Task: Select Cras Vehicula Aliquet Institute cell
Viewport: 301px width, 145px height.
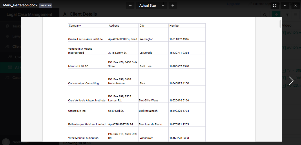Action: tap(88, 94)
